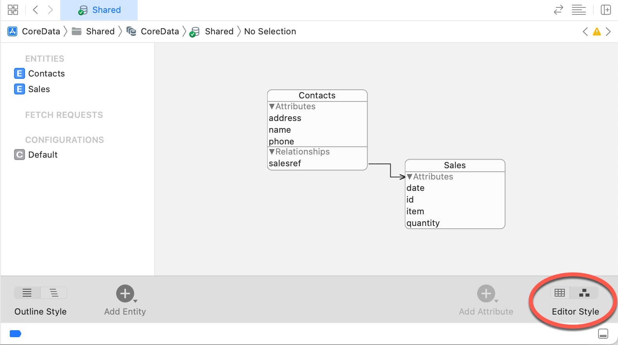The image size is (618, 345).
Task: Click the Add Attribute plus button
Action: click(486, 293)
